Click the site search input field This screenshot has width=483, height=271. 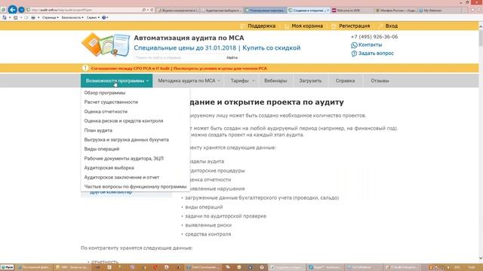(179, 57)
